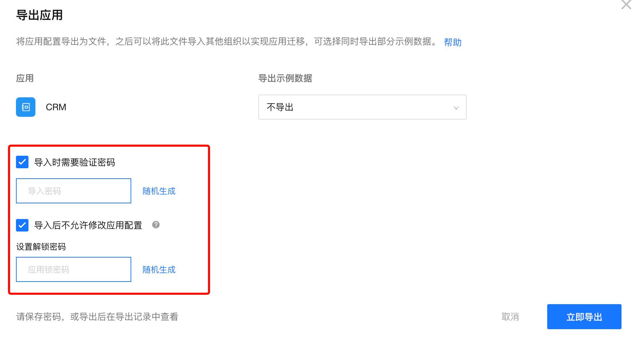Viewport: 634px width, 349px height.
Task: Click the blue CRM application icon
Action: (x=26, y=107)
